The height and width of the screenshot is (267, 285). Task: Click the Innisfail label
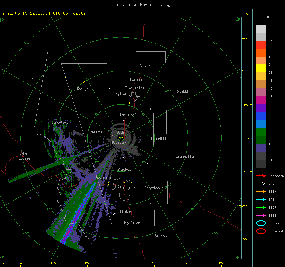click(128, 115)
